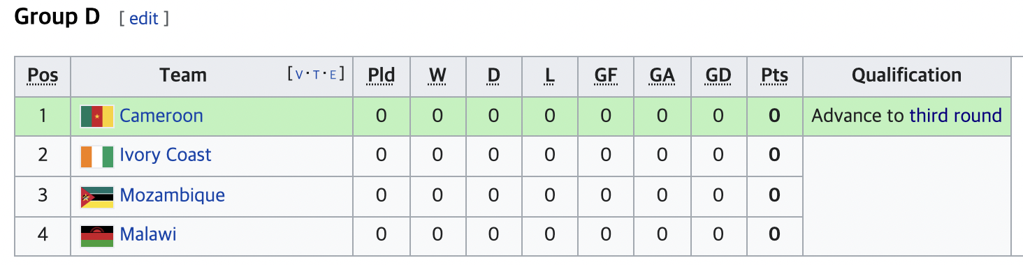Open the Mozambique team link
1023x265 pixels.
(x=173, y=195)
